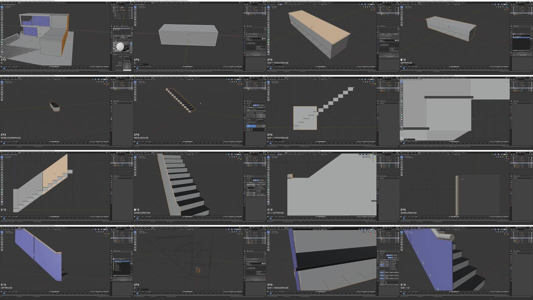Toggle Merge checkbox in the plain MIDDLEMOUSE frame's modifier
533x300 pixels.
tap(248, 119)
